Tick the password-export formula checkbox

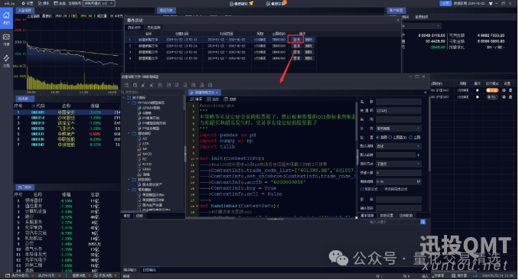(x=382, y=189)
